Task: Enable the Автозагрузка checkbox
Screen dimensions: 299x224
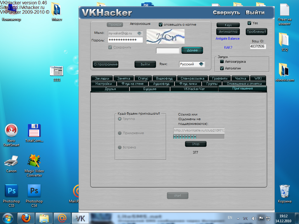Action: click(222, 62)
